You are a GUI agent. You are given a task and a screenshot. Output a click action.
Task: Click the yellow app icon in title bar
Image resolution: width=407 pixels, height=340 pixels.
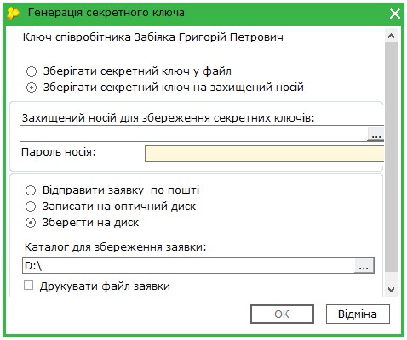point(13,13)
